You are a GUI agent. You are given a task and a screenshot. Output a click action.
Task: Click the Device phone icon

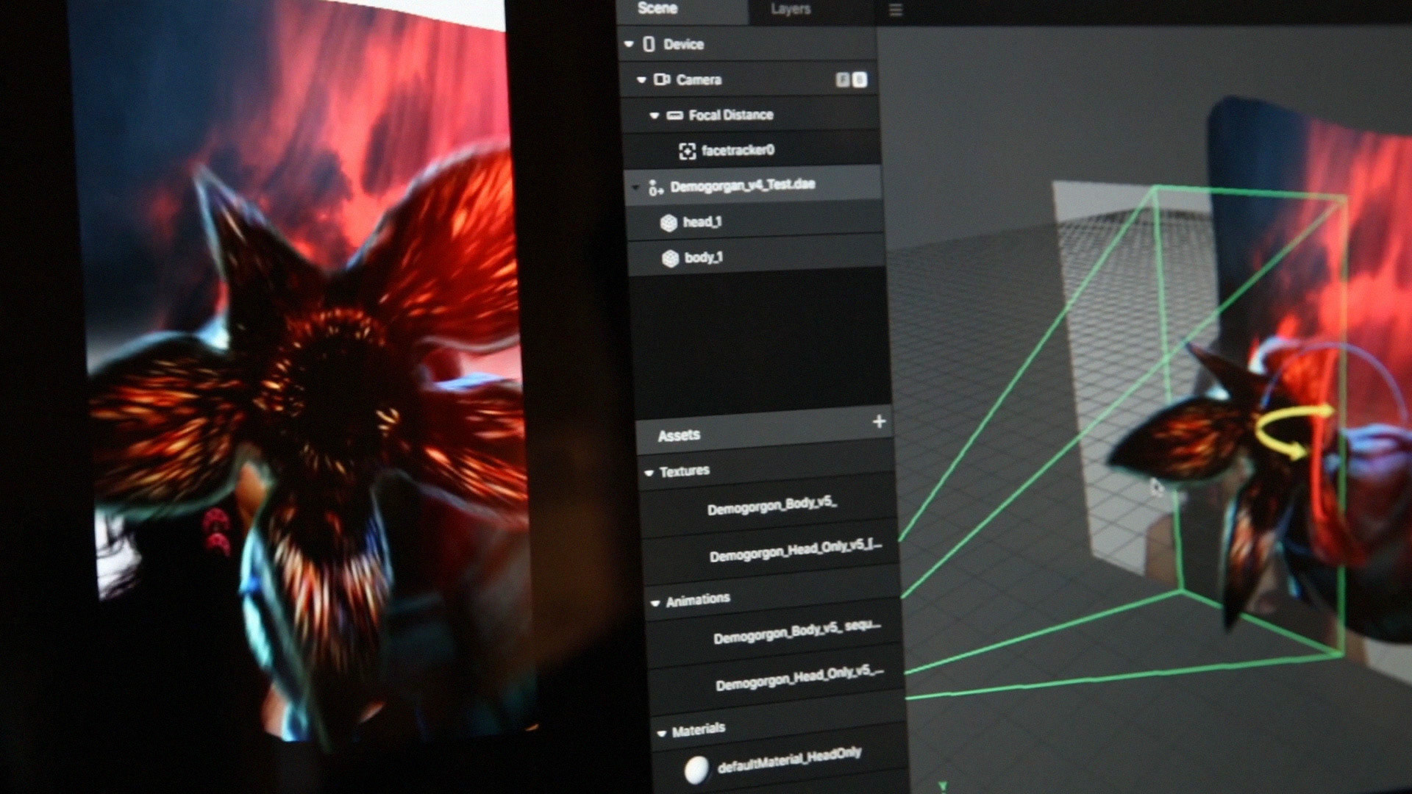click(649, 44)
